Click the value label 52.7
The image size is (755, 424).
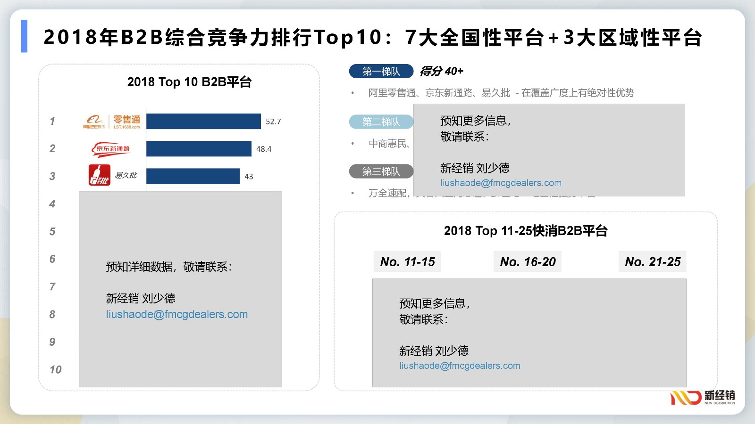coord(273,122)
